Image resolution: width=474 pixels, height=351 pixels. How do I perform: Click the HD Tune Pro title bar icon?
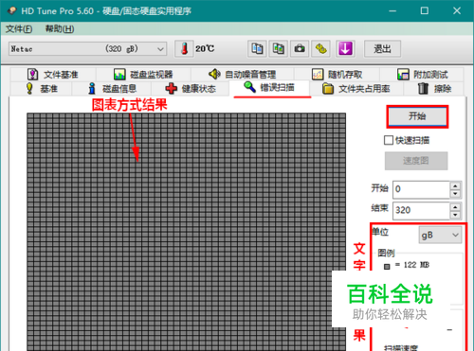tap(11, 10)
